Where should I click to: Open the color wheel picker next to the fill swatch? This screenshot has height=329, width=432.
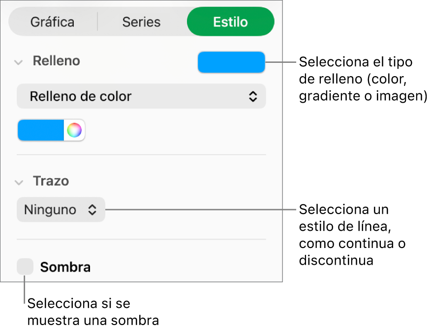(x=75, y=130)
